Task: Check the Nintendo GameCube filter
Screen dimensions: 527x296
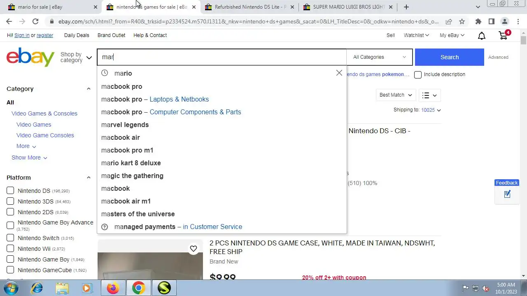Action: (10, 270)
